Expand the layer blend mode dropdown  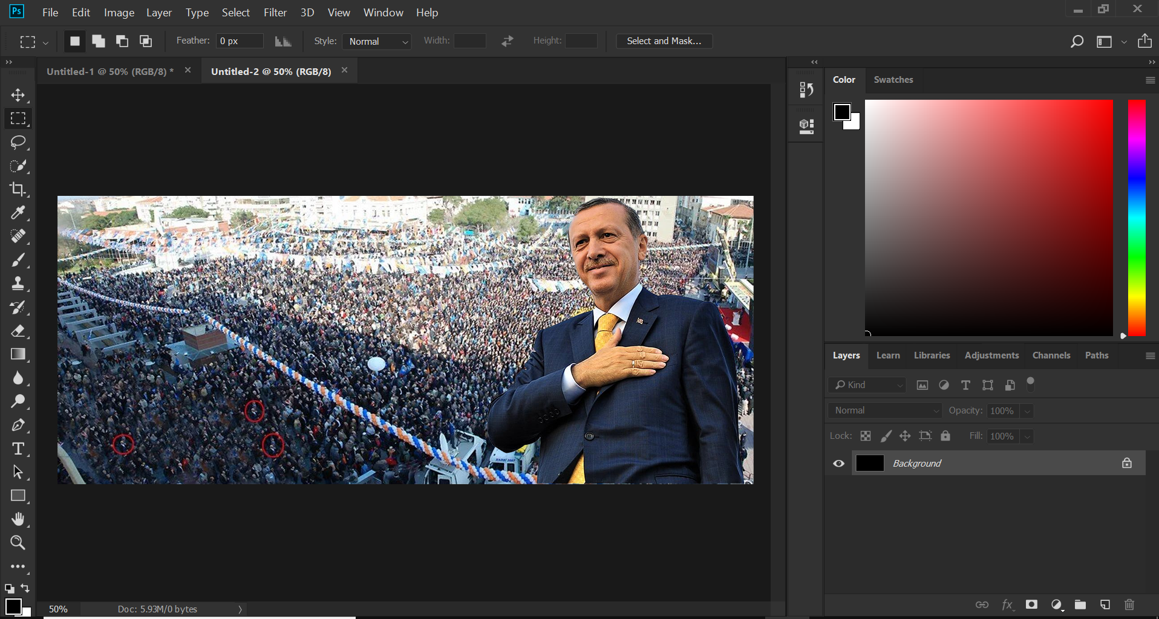pos(885,410)
